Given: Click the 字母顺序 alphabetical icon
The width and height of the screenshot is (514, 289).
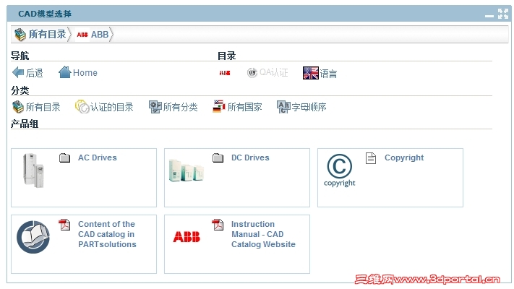Looking at the screenshot, I should (x=283, y=107).
